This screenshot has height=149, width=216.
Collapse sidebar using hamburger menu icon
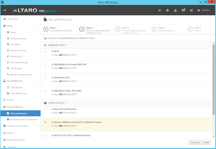4,10
